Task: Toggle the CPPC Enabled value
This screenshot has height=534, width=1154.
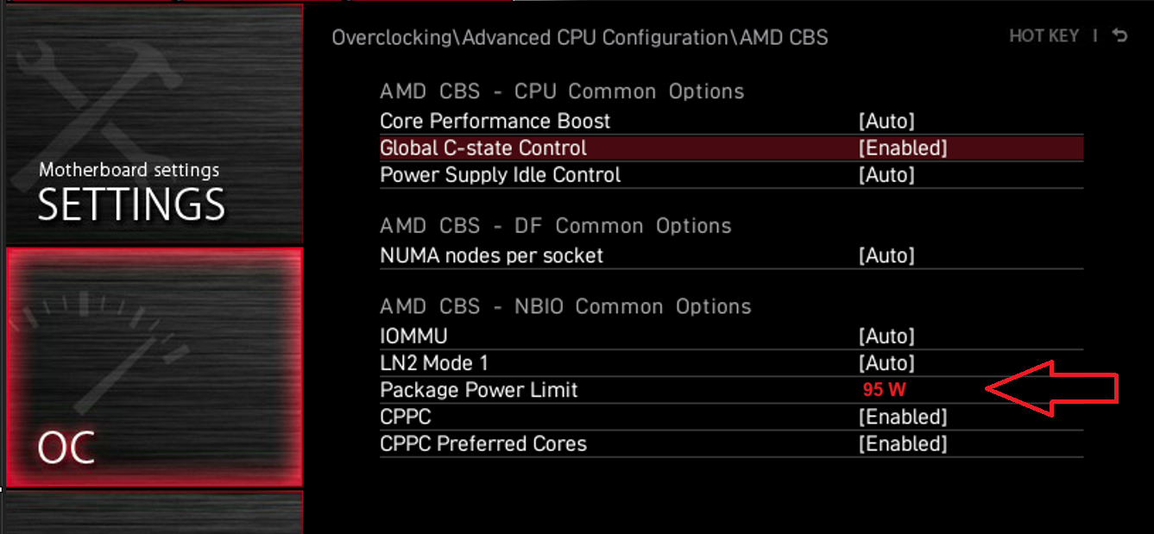Action: click(x=902, y=418)
